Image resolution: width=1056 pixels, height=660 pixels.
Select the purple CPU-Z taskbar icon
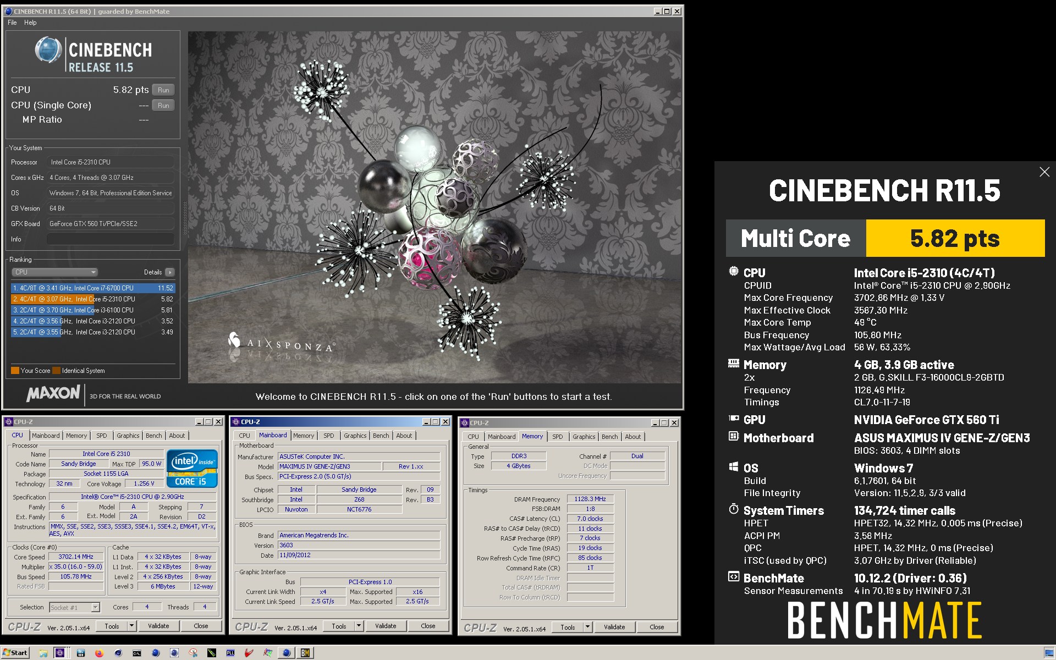pos(60,653)
